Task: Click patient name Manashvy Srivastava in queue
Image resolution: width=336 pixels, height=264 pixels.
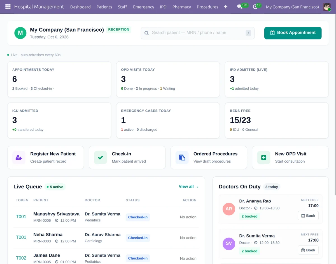Action: click(x=56, y=214)
